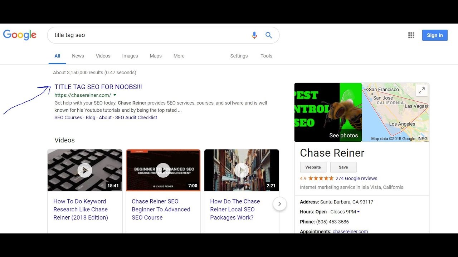Viewport: 458px width, 257px height.
Task: Expand the hours dropdown next to Closes 9PM
Action: pyautogui.click(x=359, y=212)
